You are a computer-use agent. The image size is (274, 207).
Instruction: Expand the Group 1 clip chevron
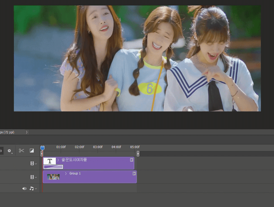[x=66, y=173]
